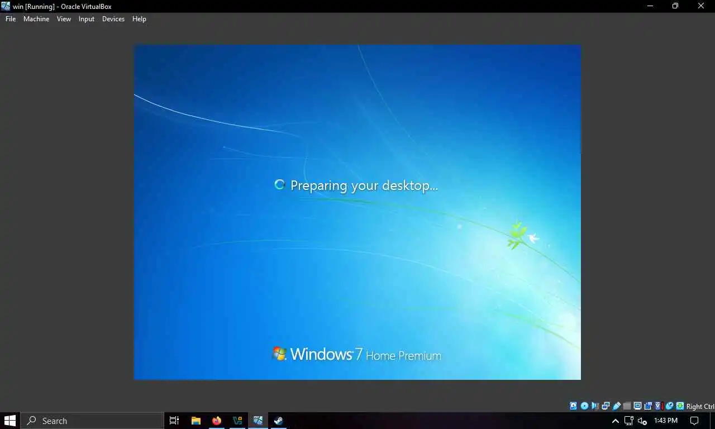Open the Windows Start menu

(10, 421)
